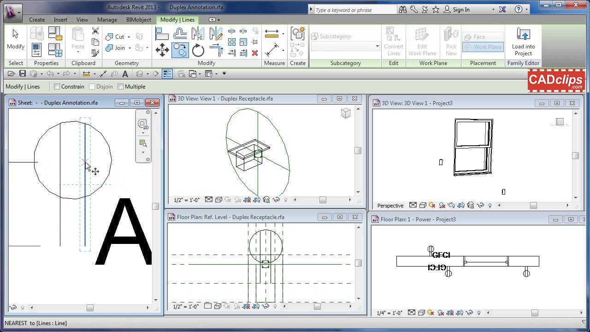The height and width of the screenshot is (332, 590).
Task: Click the ViewCube in Duplex Receptacle 3D view
Action: (x=346, y=113)
